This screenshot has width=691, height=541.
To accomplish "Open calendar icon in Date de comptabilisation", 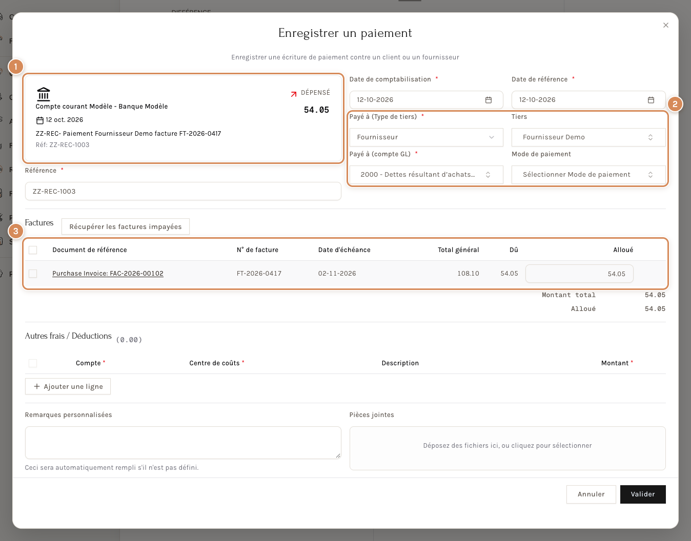I will click(x=489, y=100).
